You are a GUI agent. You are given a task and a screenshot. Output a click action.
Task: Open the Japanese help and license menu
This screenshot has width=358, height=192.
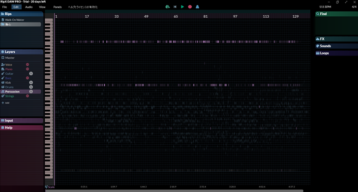pyautogui.click(x=83, y=7)
